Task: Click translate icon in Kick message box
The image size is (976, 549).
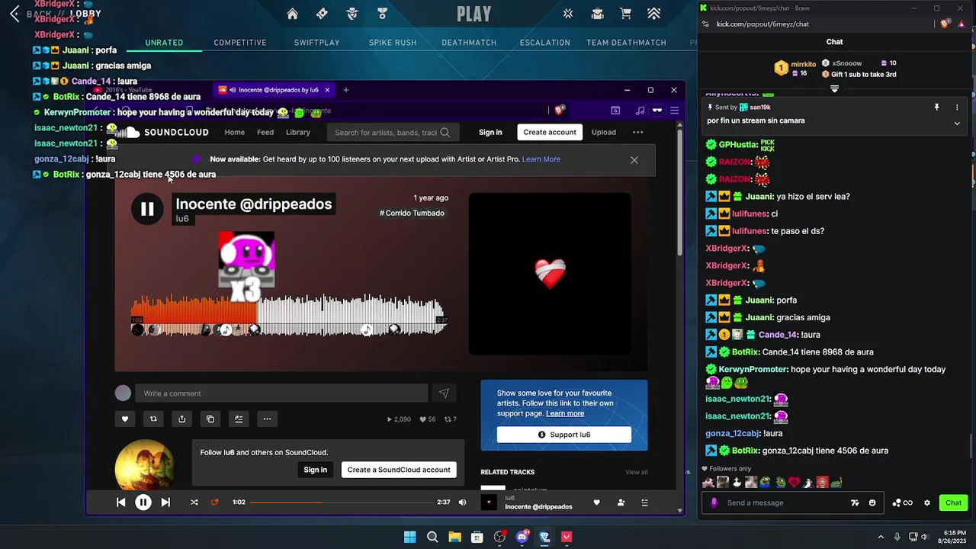Action: tap(855, 502)
